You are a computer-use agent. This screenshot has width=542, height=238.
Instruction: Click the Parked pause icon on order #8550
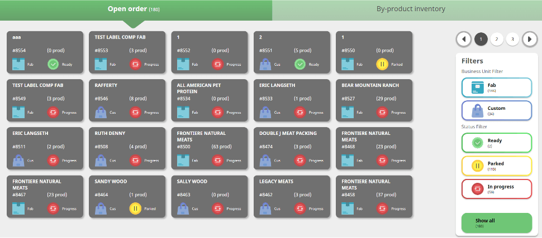(x=382, y=65)
